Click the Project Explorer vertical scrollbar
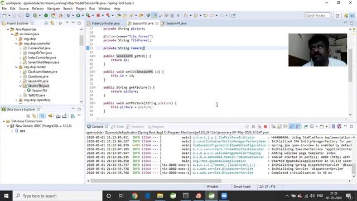This screenshot has width=357, height=201. (x=81, y=41)
